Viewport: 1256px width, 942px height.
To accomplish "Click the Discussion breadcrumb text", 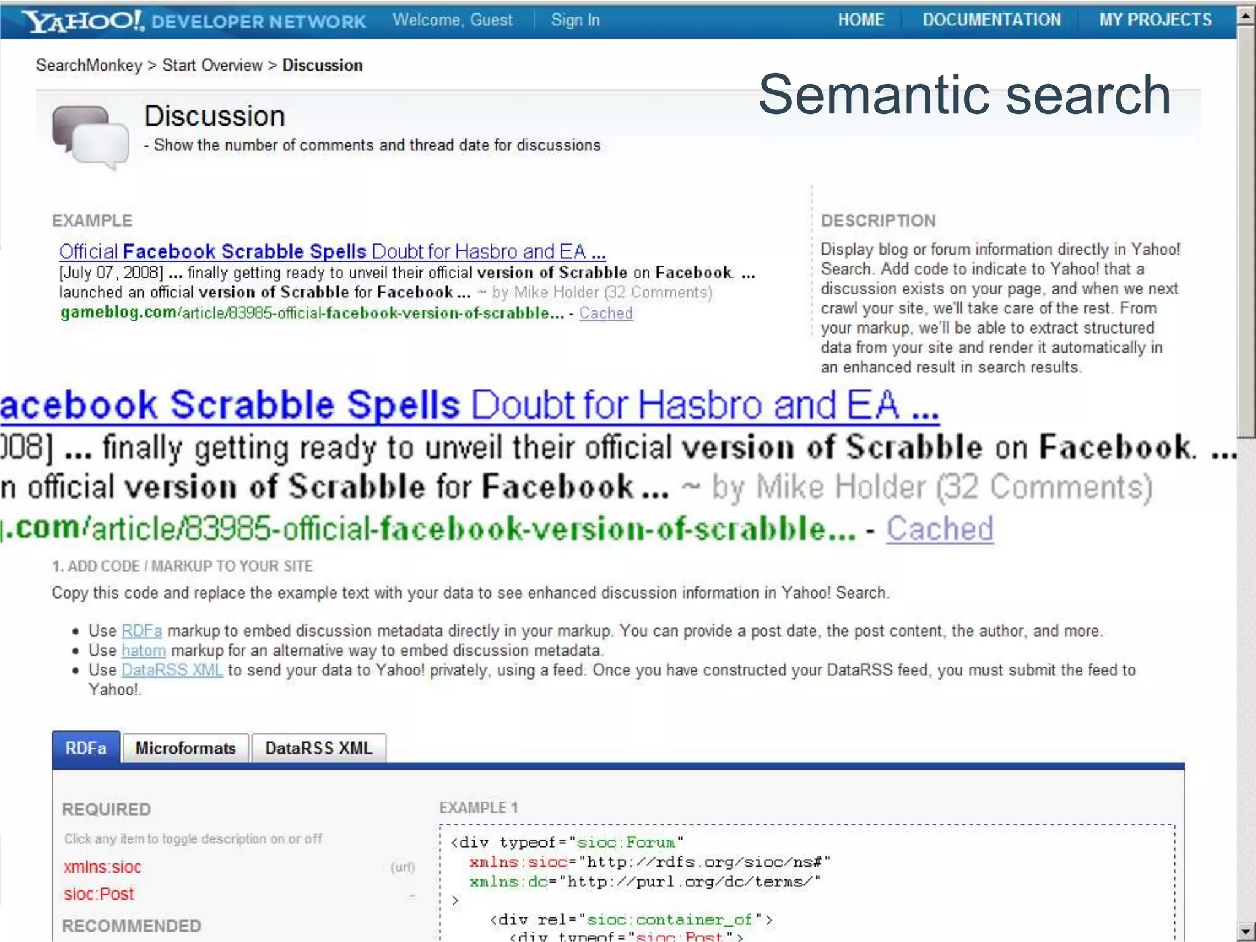I will (x=323, y=65).
